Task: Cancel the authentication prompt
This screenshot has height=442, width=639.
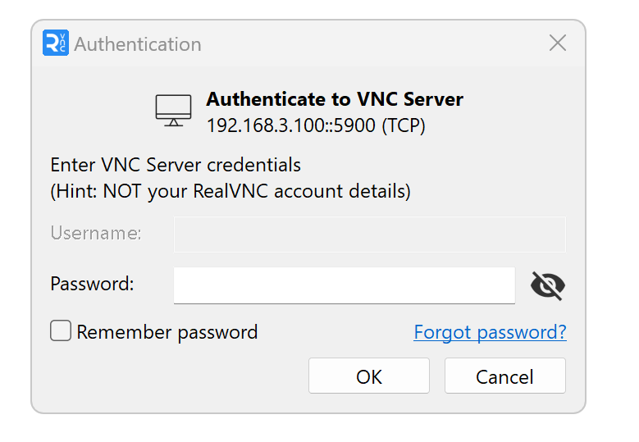Action: click(x=504, y=376)
